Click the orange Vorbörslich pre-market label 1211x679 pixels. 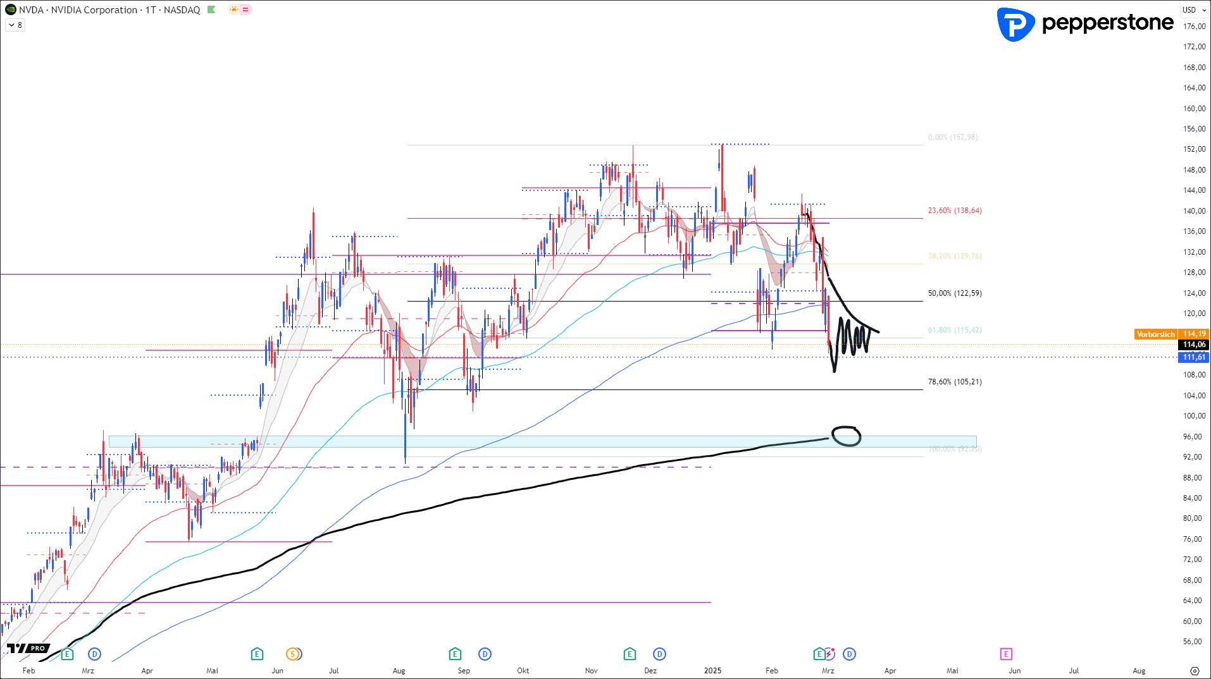point(1155,334)
